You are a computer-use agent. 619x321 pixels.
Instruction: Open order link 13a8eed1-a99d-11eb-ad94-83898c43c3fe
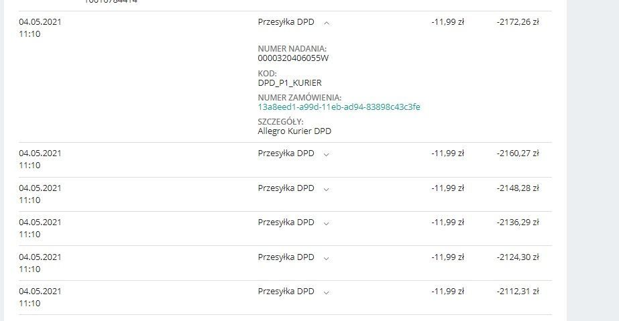click(339, 107)
